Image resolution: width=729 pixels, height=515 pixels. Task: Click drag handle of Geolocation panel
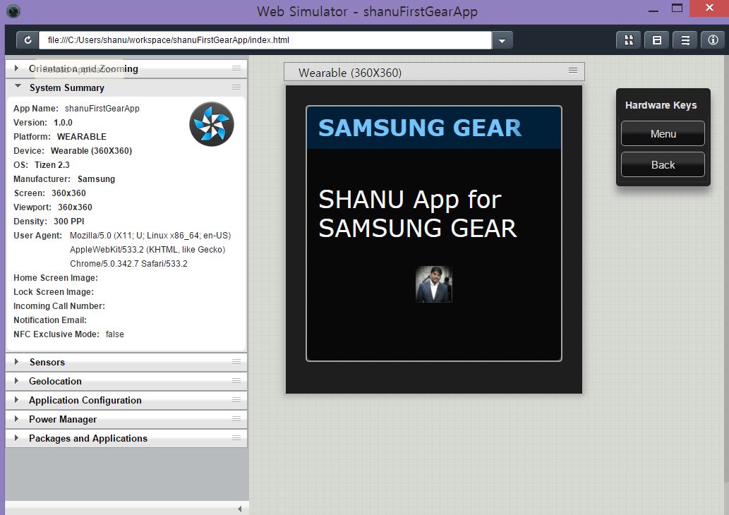click(236, 381)
